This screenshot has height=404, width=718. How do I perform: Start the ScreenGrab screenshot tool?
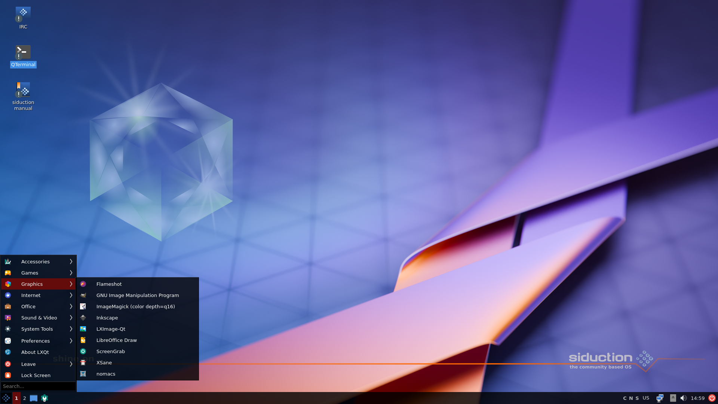[137, 351]
